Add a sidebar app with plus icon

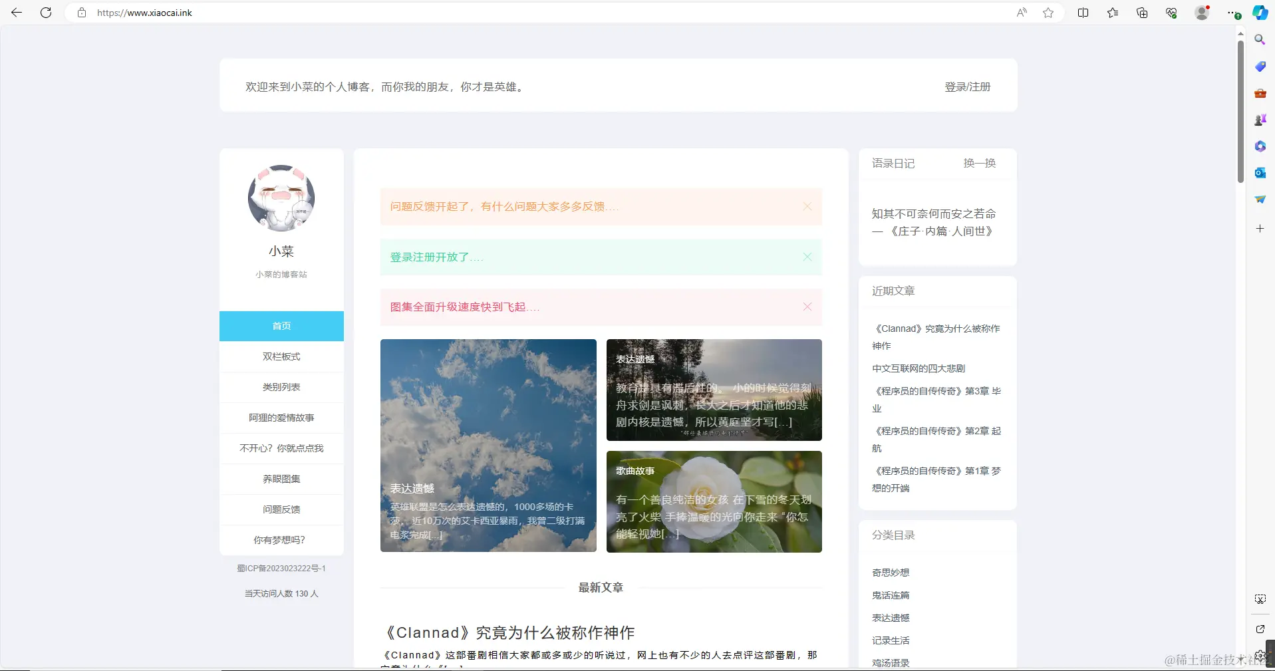click(1260, 228)
